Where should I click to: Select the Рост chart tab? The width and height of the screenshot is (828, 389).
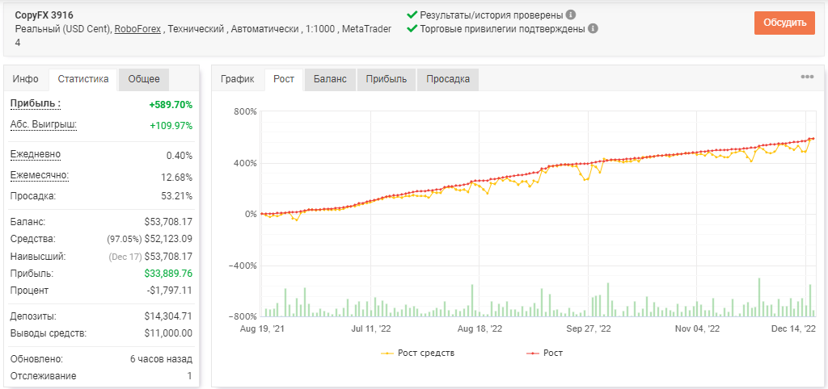(284, 79)
